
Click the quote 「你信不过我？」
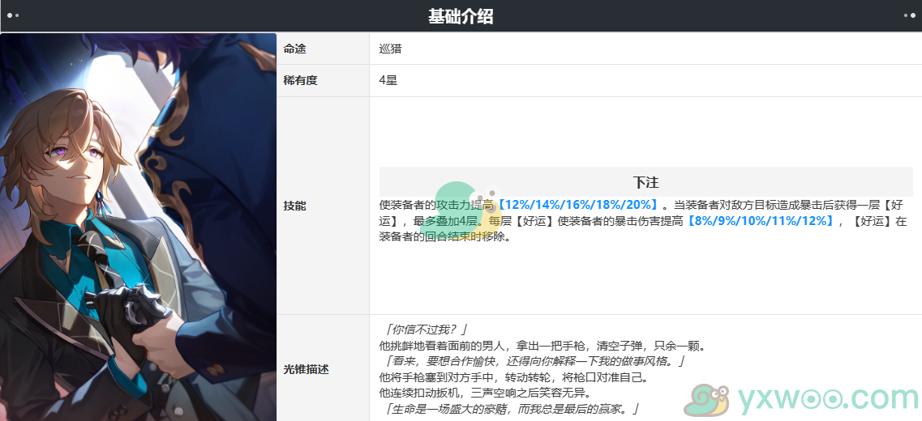pyautogui.click(x=426, y=330)
